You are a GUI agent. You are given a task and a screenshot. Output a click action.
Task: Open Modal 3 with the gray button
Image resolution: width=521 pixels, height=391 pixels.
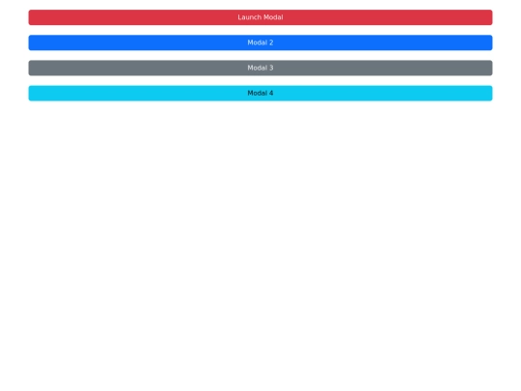pyautogui.click(x=260, y=68)
